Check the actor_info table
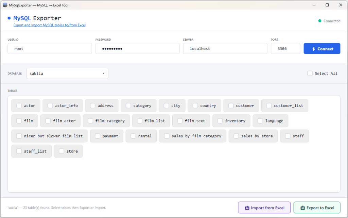 pyautogui.click(x=50, y=105)
